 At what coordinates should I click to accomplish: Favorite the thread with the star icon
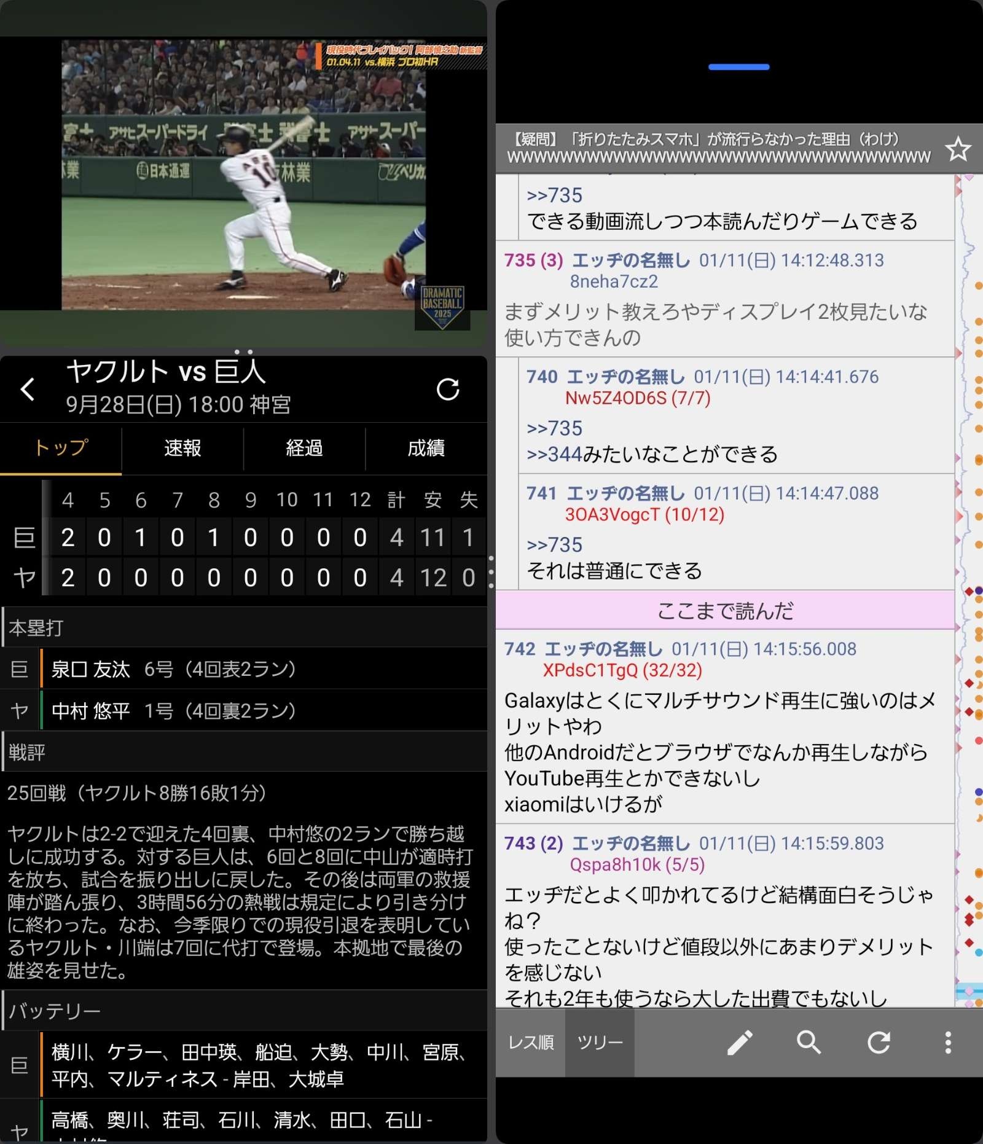(958, 149)
